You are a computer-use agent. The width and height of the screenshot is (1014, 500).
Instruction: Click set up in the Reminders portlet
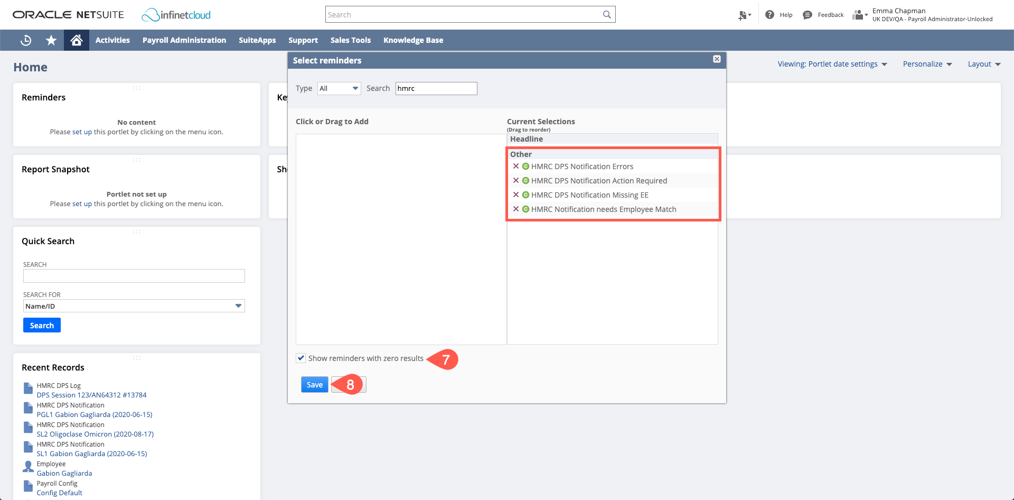pos(82,132)
